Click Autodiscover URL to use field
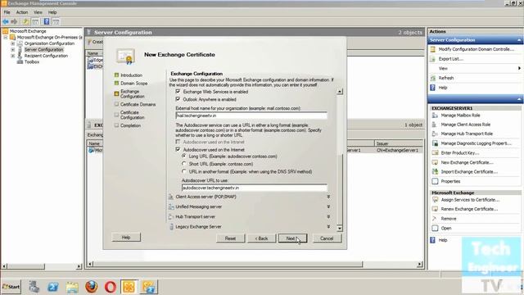 point(255,188)
